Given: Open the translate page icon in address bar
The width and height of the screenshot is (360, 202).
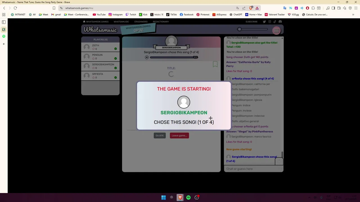Looking at the screenshot, I should [238, 8].
